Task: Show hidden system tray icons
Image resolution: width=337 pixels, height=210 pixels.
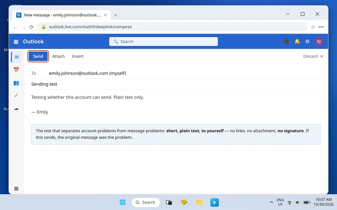Action: coord(272,202)
